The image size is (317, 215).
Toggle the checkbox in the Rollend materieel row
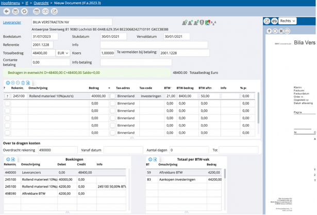click(112, 96)
